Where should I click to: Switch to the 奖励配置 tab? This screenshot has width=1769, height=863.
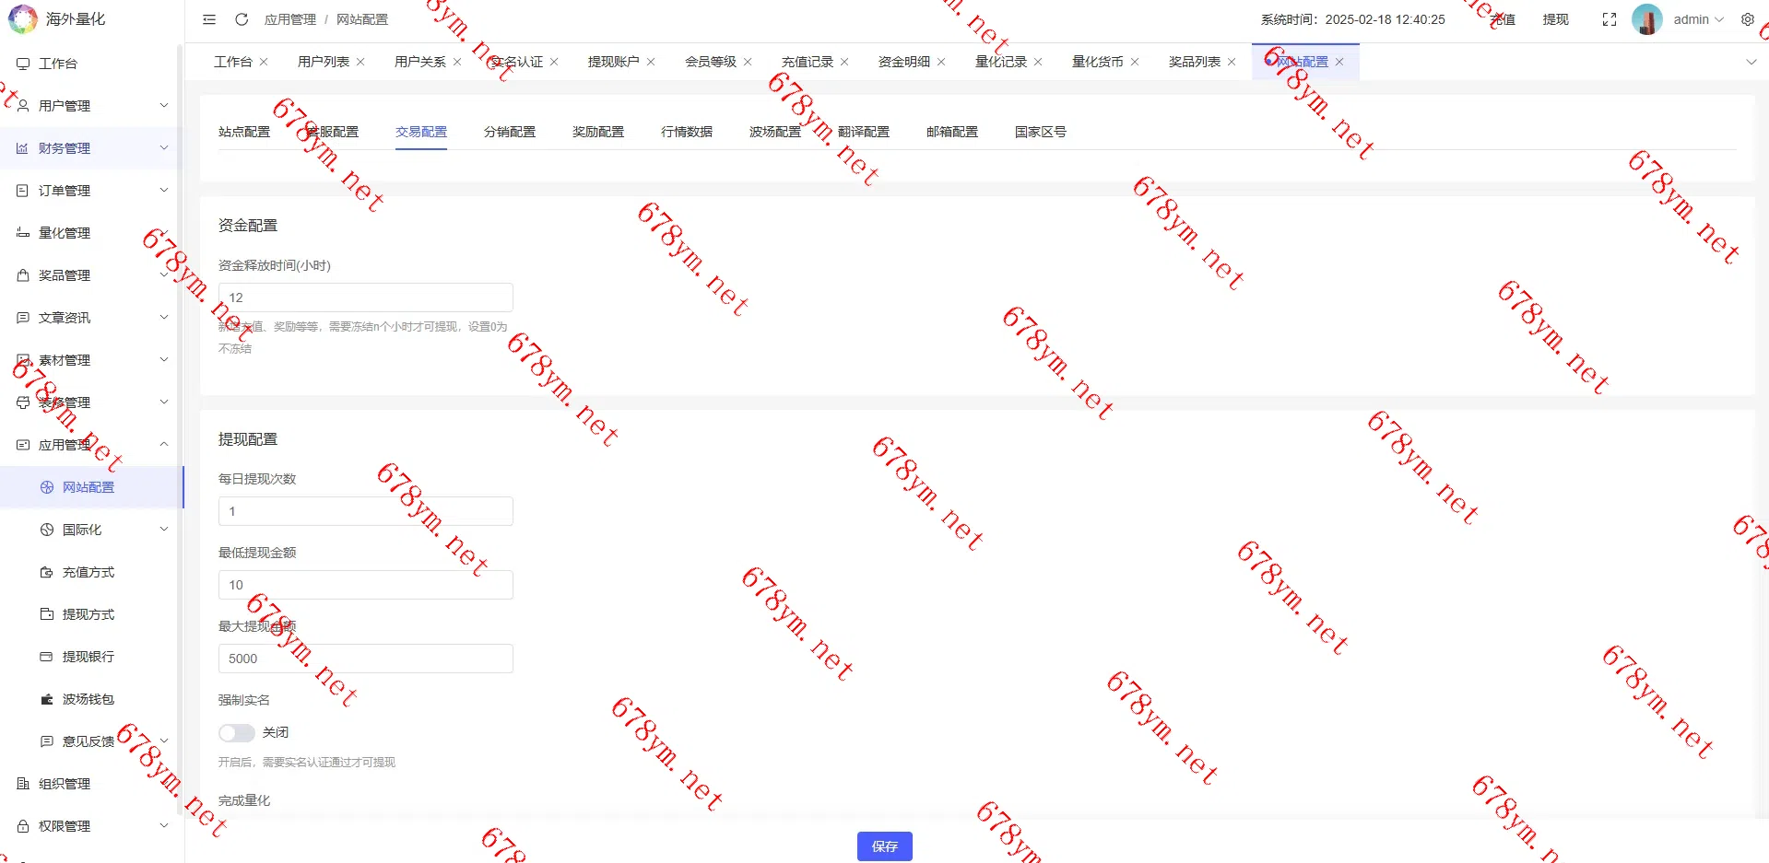(598, 132)
